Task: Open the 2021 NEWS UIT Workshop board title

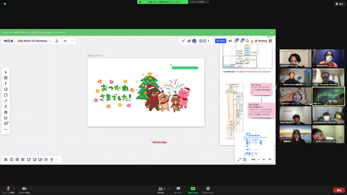Action: click(x=32, y=41)
